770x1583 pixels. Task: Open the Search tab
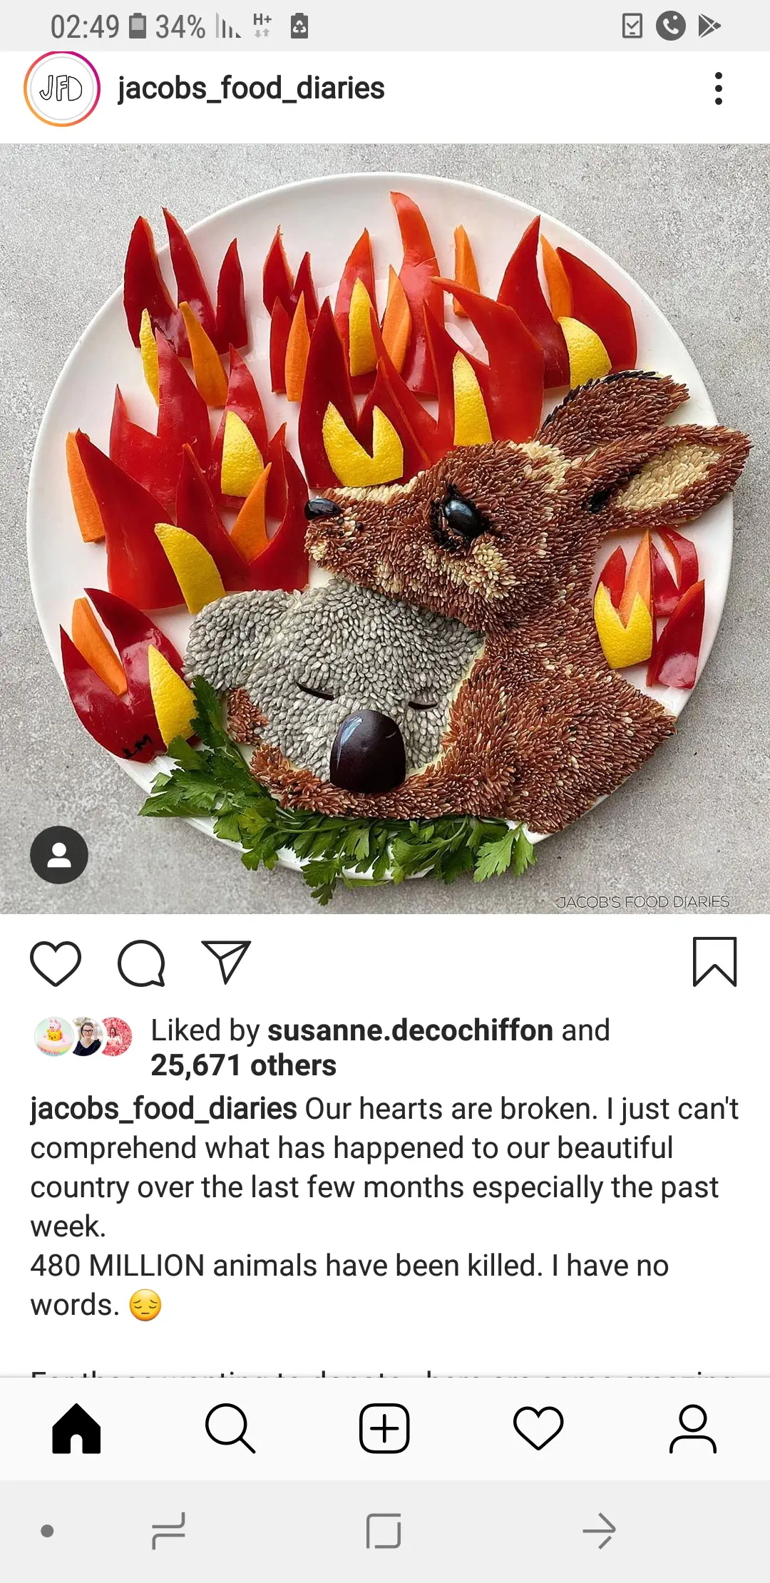point(230,1428)
